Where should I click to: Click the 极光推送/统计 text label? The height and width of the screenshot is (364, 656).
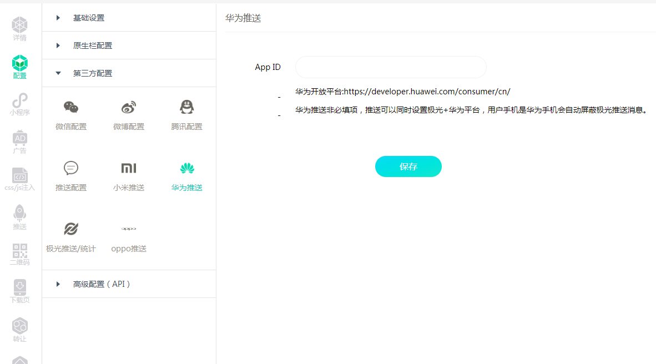[71, 249]
